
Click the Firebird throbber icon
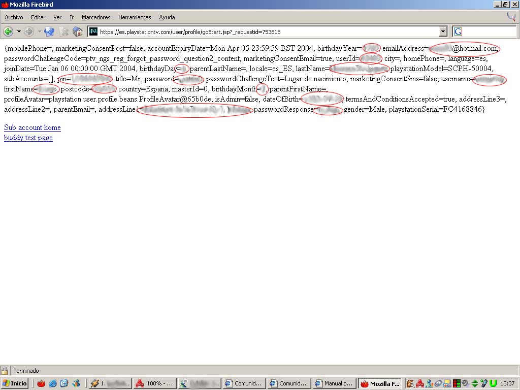click(x=511, y=17)
